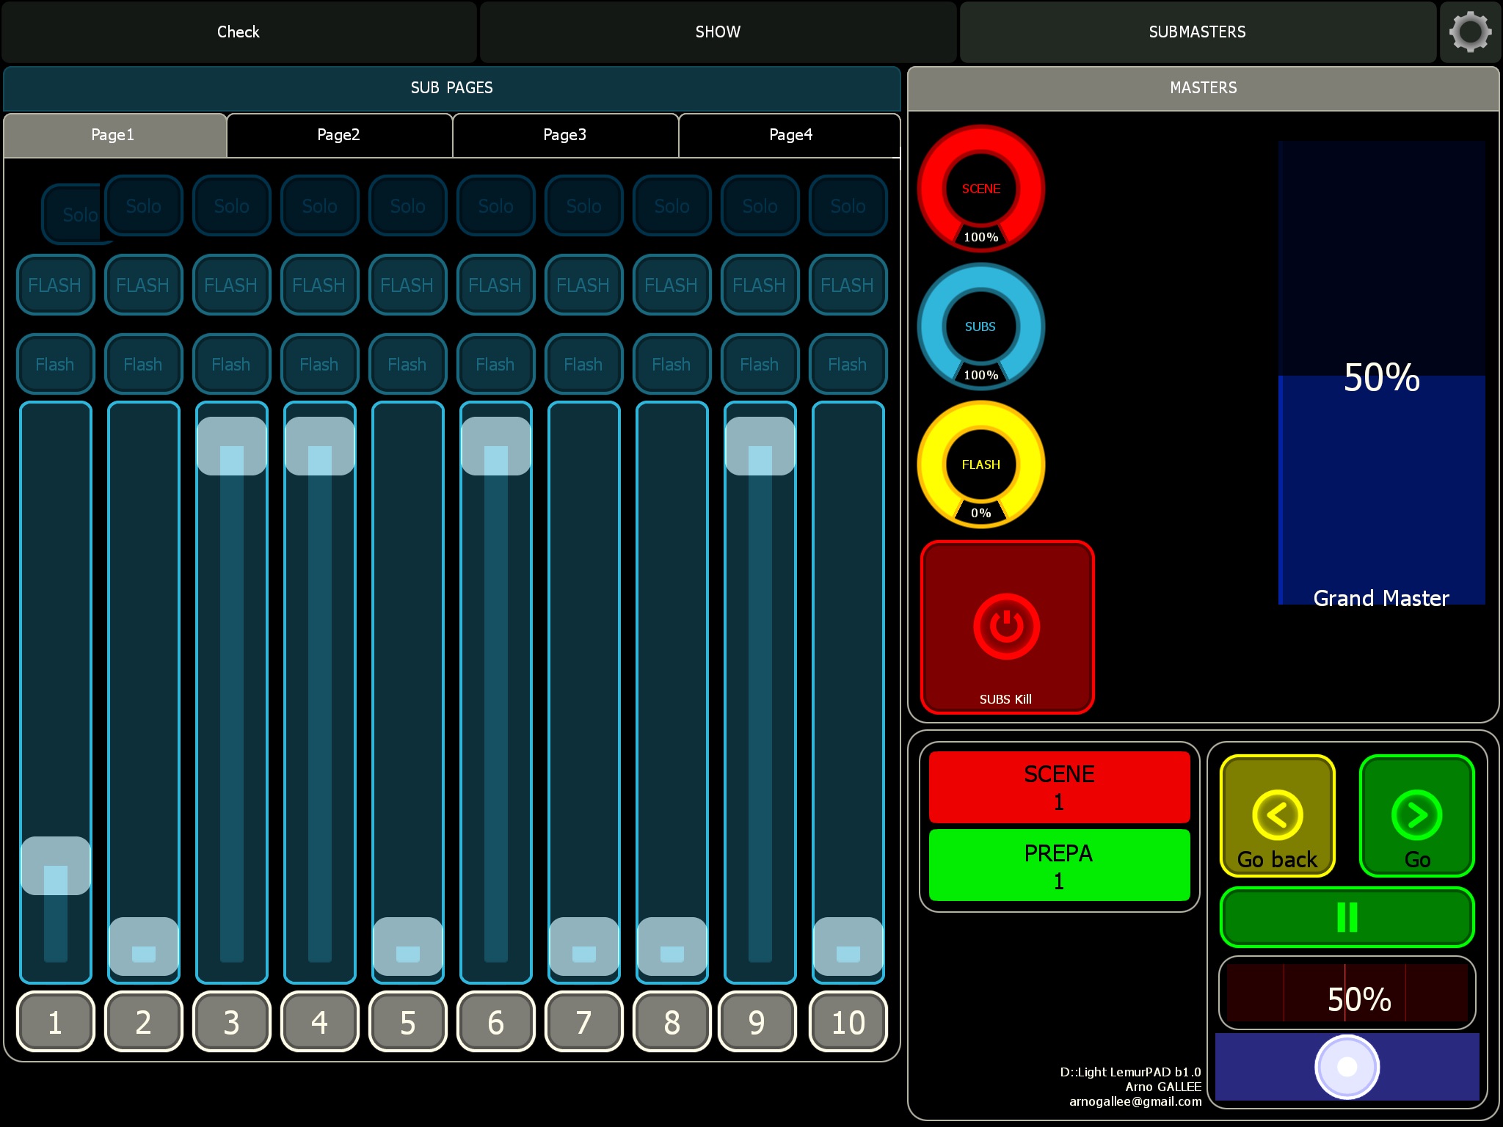
Task: Click the Go back arrow button
Action: coord(1277,815)
